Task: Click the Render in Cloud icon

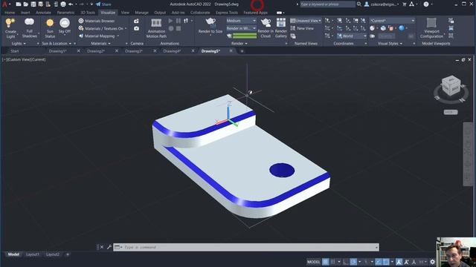Action: (266, 22)
